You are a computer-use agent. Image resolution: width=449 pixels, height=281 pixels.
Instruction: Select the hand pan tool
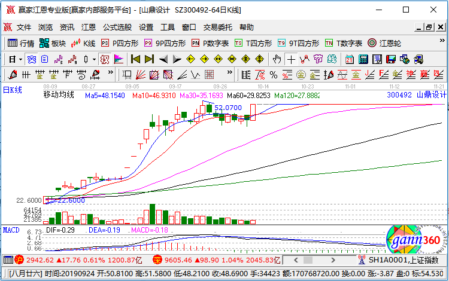pyautogui.click(x=277, y=59)
